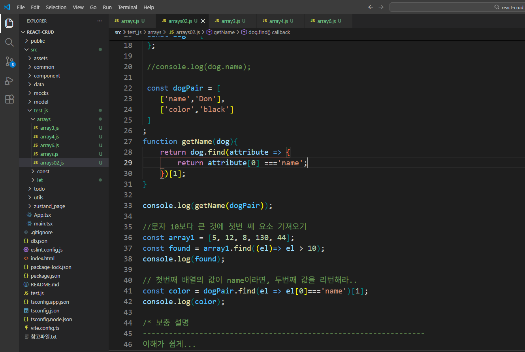This screenshot has width=525, height=352.
Task: Switch to the array4.js editor tab
Action: tap(281, 21)
